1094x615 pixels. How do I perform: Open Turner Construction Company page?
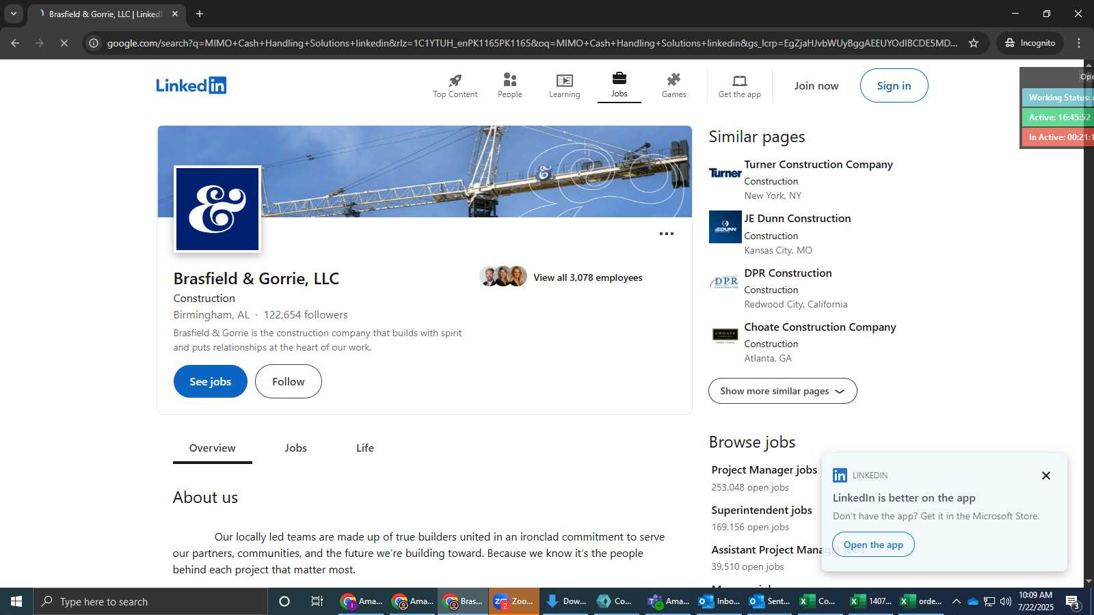click(x=818, y=165)
